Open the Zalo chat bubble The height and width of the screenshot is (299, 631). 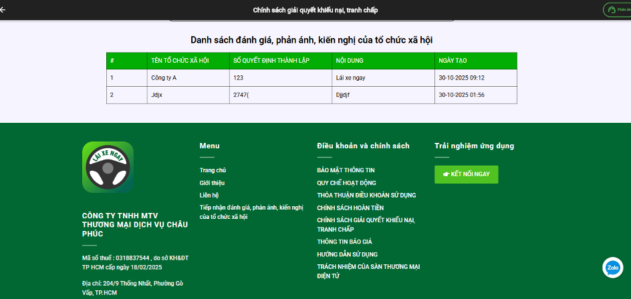point(612,268)
